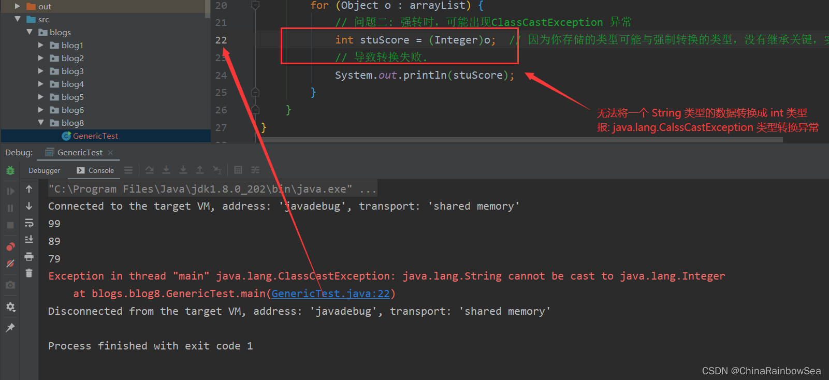Screen dimensions: 829x380
Task: Click the console down arrow icon
Action: [x=29, y=206]
